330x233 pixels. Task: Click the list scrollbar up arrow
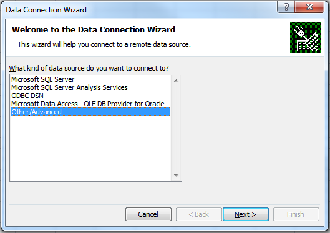click(176, 81)
